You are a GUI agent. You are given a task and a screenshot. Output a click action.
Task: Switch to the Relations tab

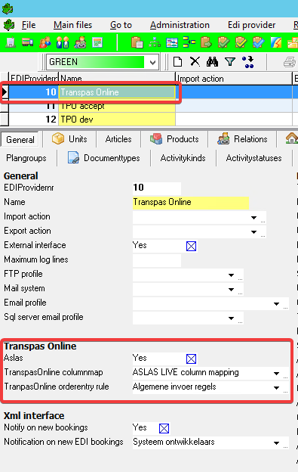(242, 139)
